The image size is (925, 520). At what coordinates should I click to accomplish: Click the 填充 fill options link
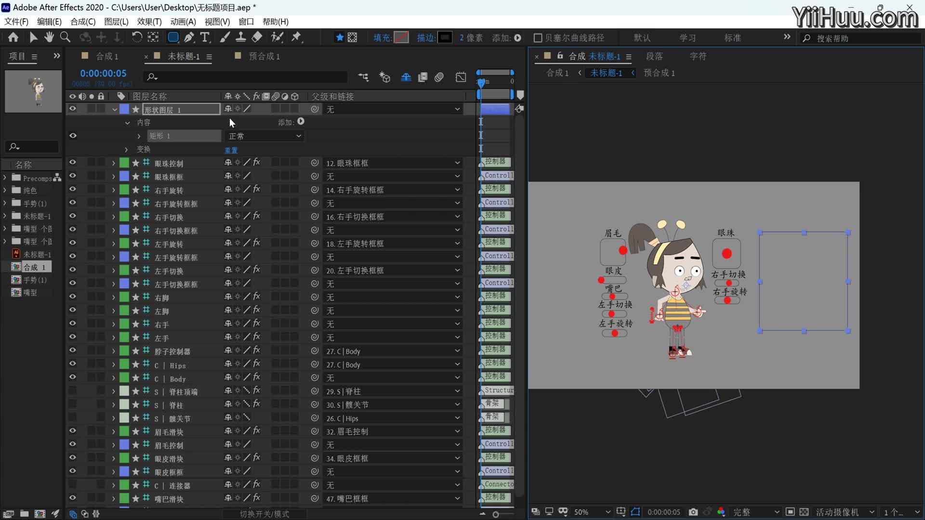tap(382, 38)
